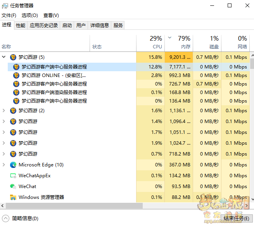Click the icon of the 1,096.4 梦幻西游 row
254x226 pixels.
click(13, 122)
